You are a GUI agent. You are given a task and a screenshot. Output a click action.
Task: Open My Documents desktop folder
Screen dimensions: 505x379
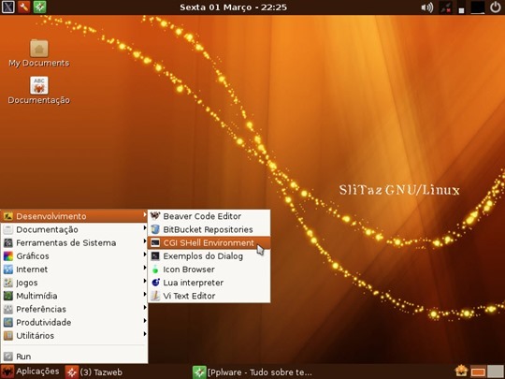click(x=39, y=53)
